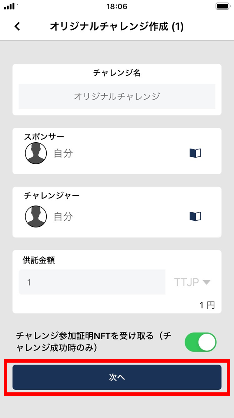Tap the 1円 converted amount text
The width and height of the screenshot is (234, 418).
pyautogui.click(x=207, y=305)
